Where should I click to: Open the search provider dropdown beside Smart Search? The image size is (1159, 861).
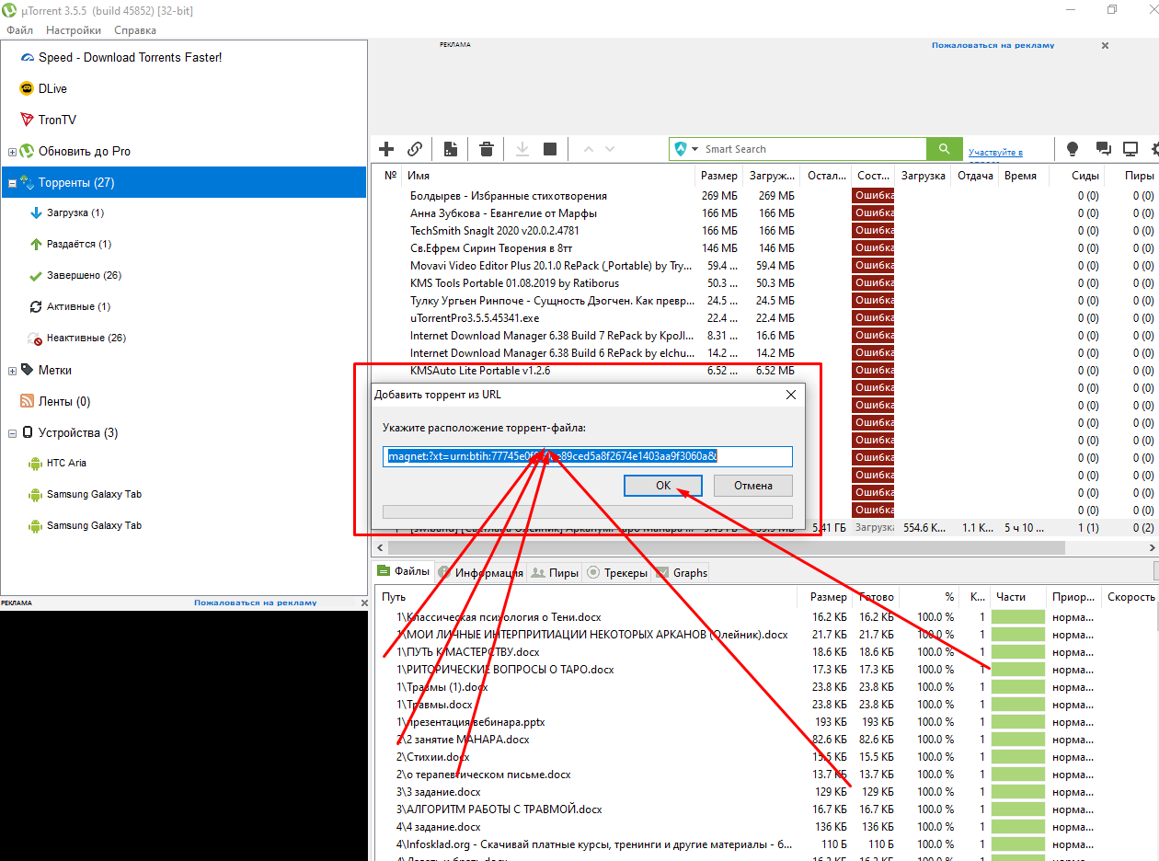click(695, 149)
